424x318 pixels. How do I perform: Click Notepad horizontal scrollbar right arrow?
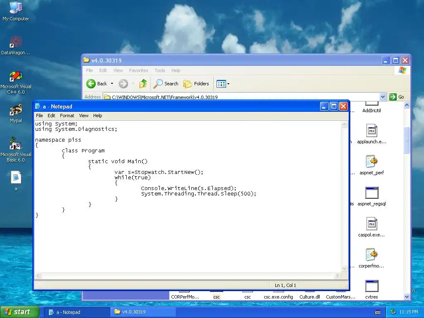click(x=337, y=275)
